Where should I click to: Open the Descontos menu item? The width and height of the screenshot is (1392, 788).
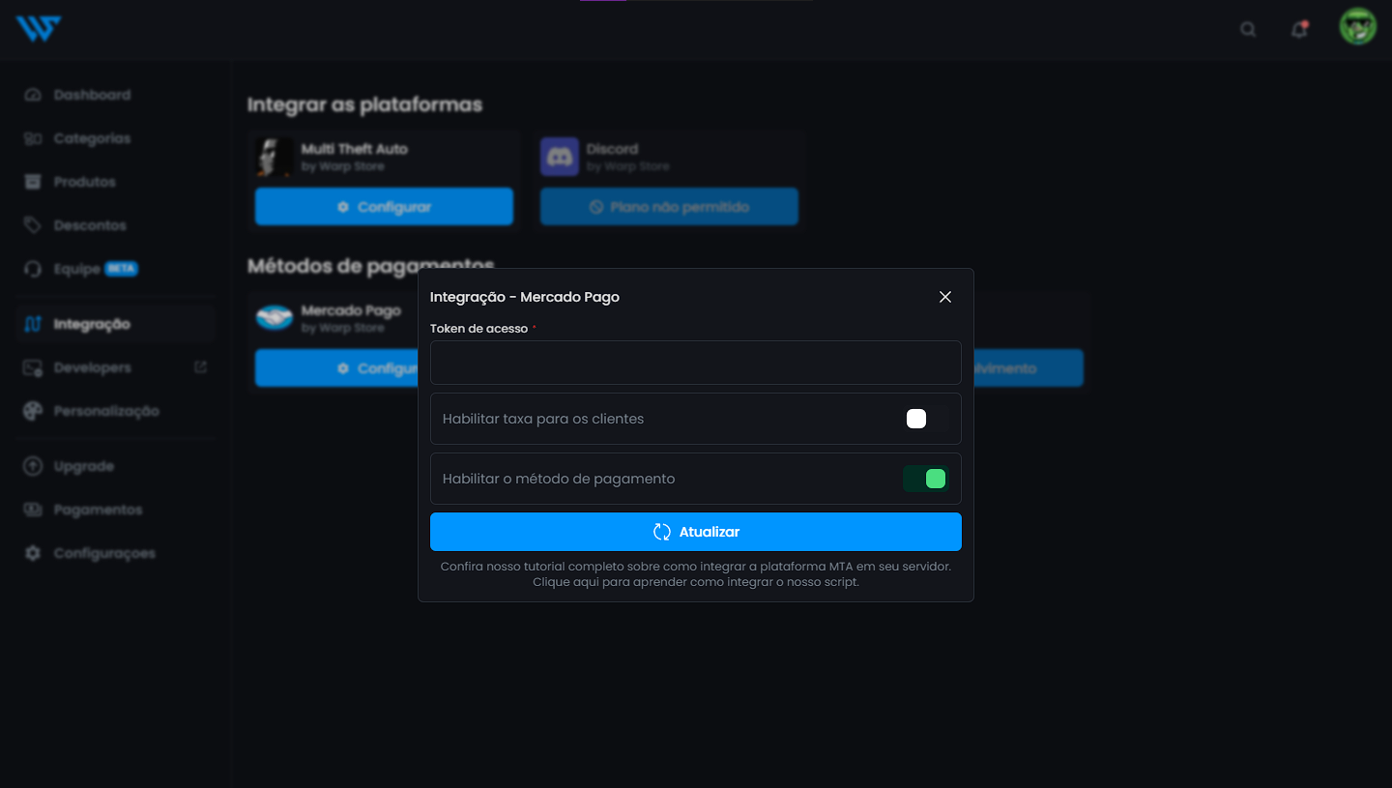click(x=115, y=225)
